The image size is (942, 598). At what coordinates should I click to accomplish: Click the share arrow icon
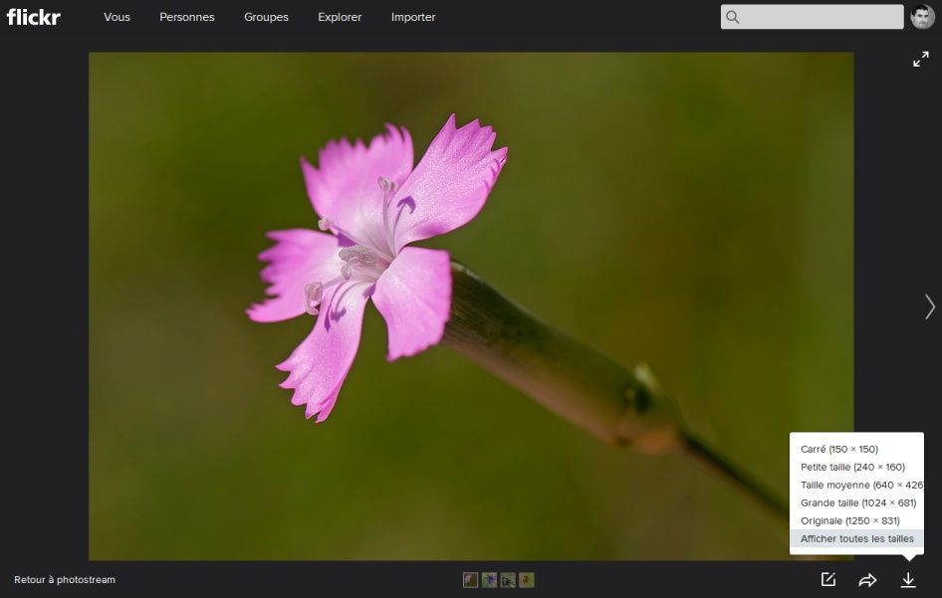click(867, 580)
